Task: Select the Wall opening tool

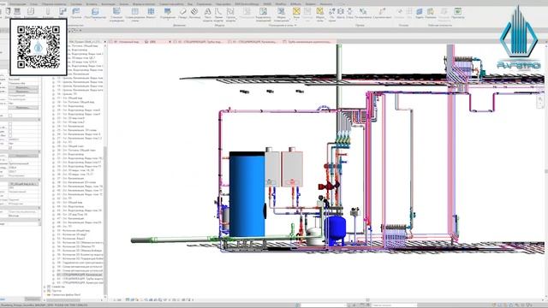Action: tap(349, 14)
